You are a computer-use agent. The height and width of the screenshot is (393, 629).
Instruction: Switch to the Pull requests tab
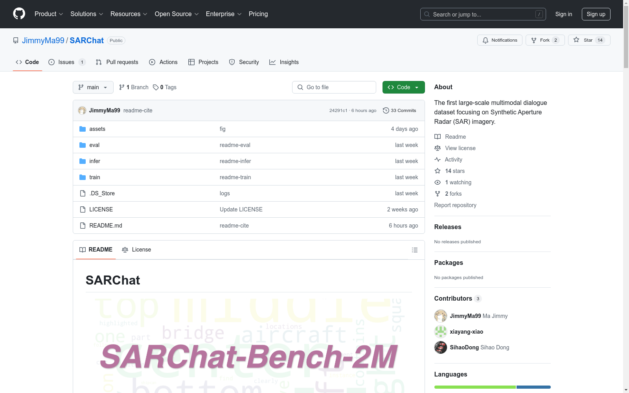pos(117,62)
